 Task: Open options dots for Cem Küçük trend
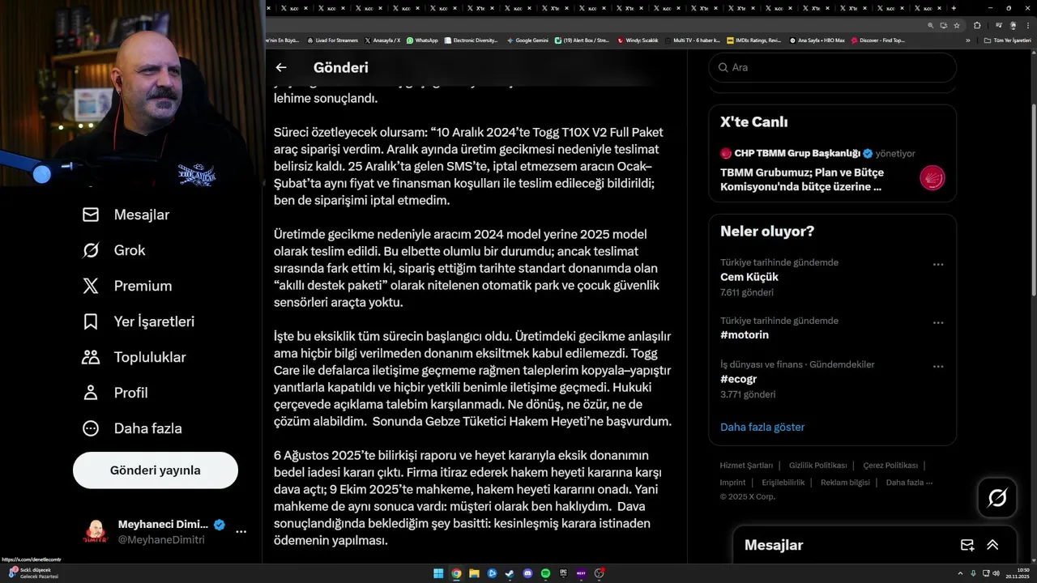click(x=938, y=264)
